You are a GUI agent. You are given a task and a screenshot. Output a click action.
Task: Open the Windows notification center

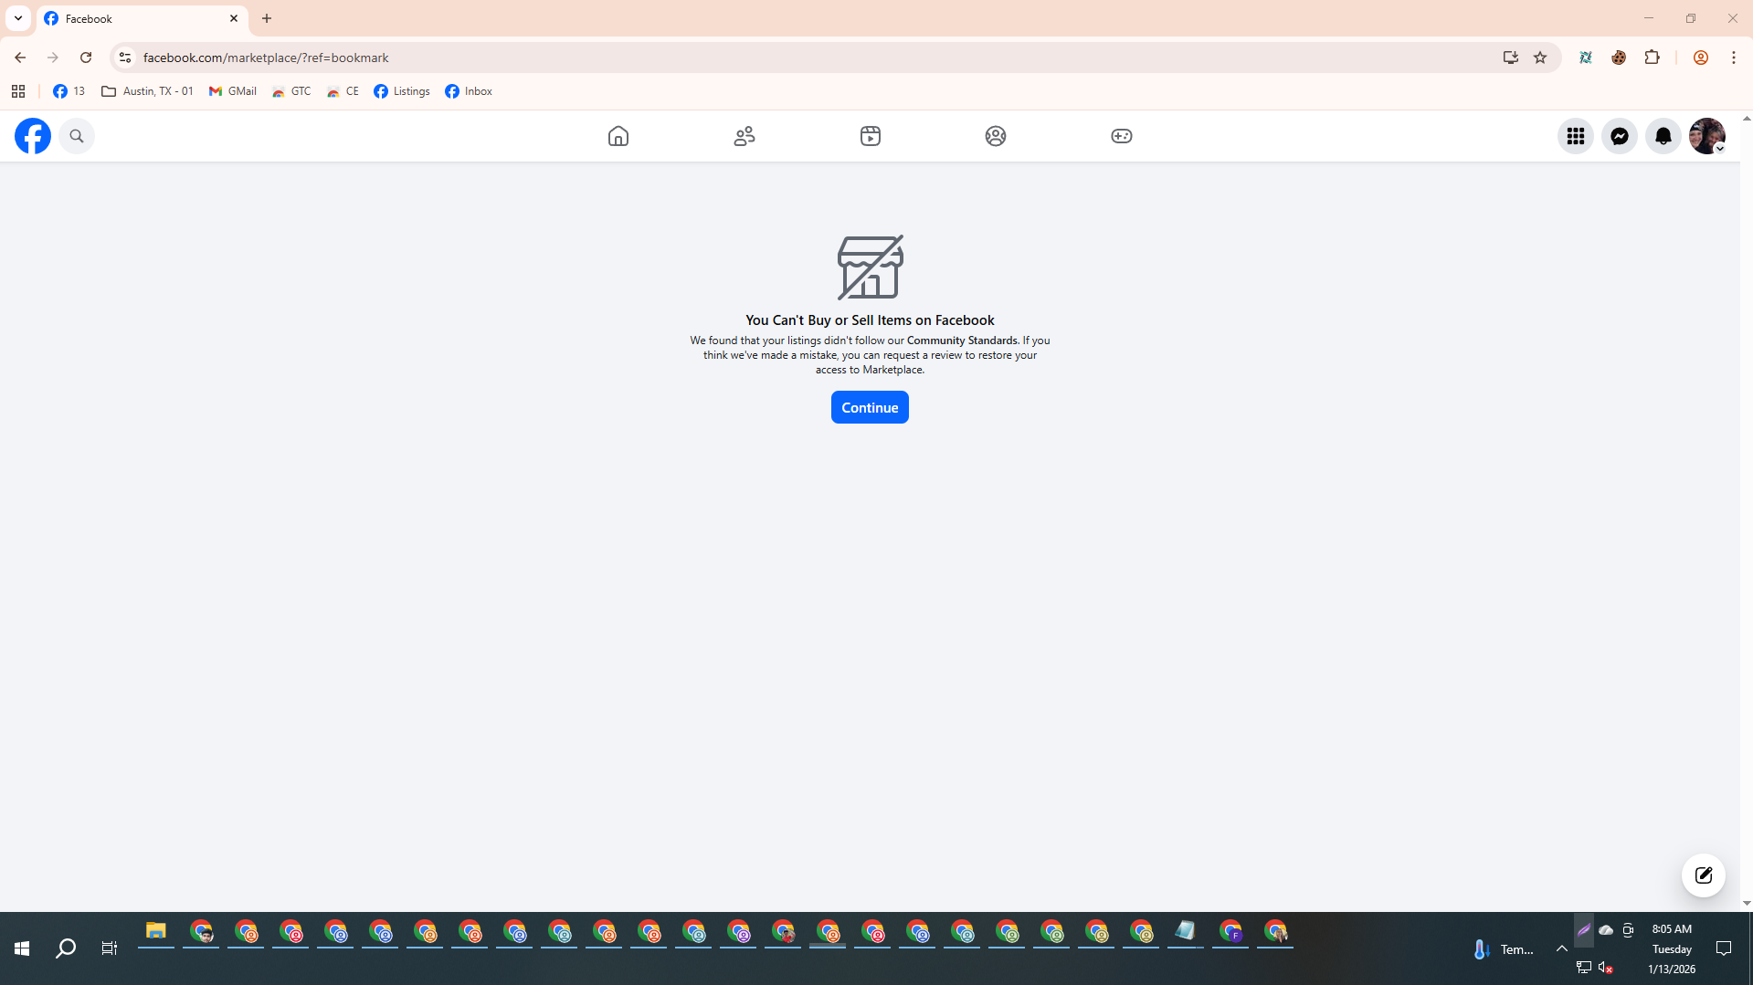(x=1724, y=948)
